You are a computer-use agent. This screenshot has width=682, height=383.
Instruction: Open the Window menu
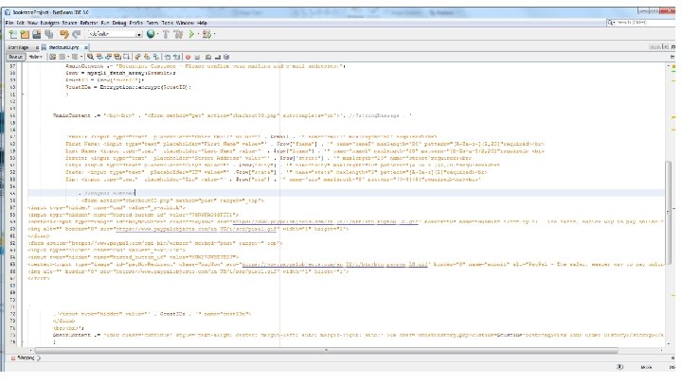(x=186, y=23)
